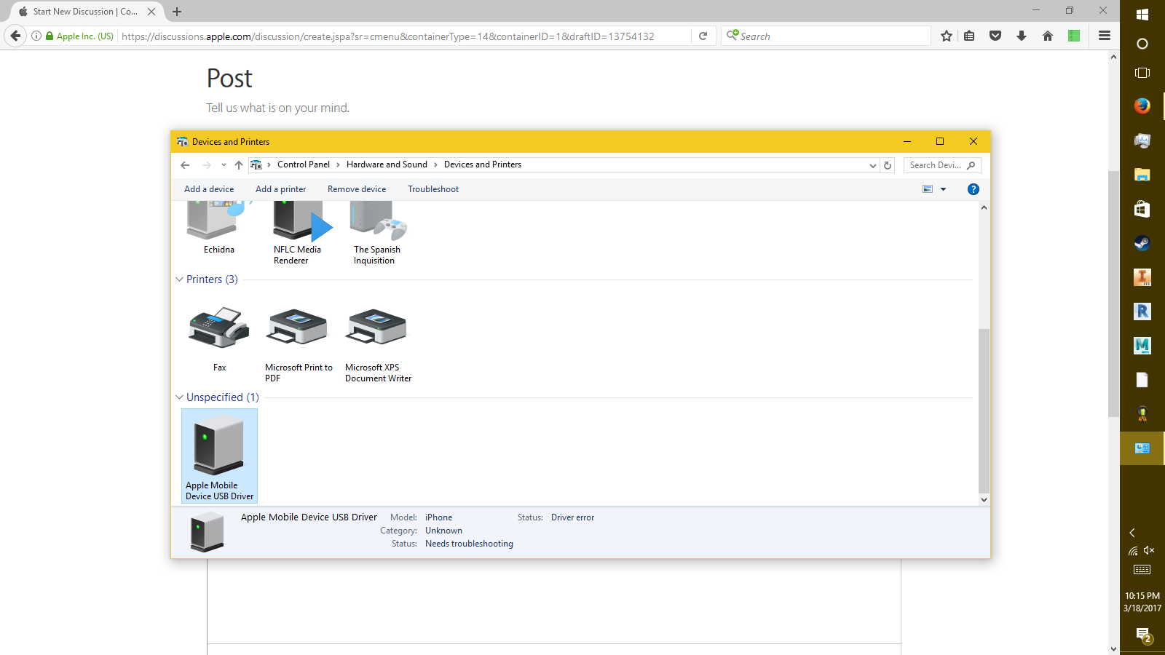Image resolution: width=1165 pixels, height=655 pixels.
Task: Collapse the Unspecified group
Action: [x=179, y=397]
